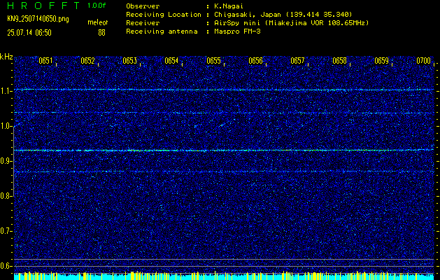Image resolution: width=440 pixels, height=280 pixels.
Task: Click the 1.1 frequency axis label
Action: (x=6, y=91)
